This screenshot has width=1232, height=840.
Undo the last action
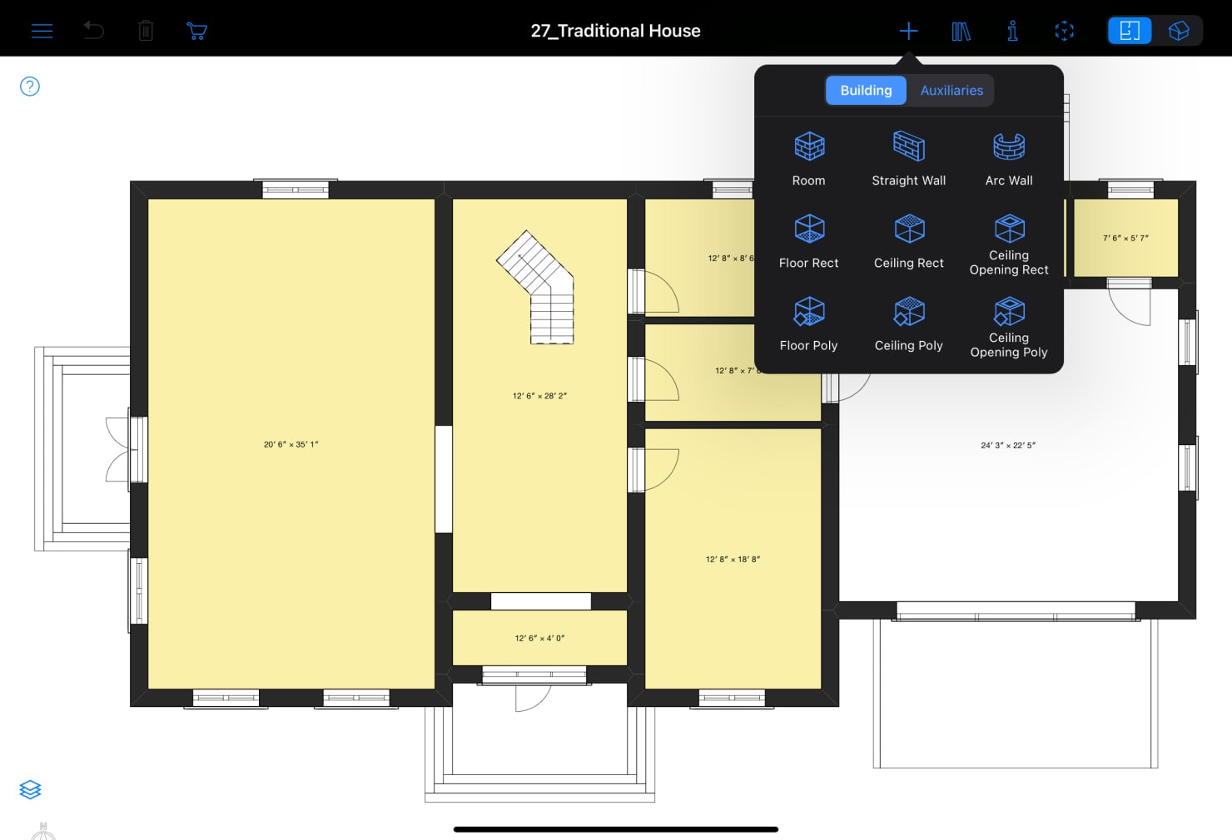pos(93,30)
